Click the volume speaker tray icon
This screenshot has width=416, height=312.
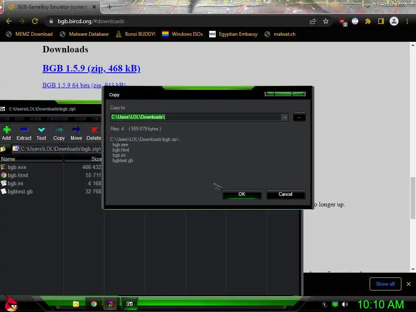345,304
